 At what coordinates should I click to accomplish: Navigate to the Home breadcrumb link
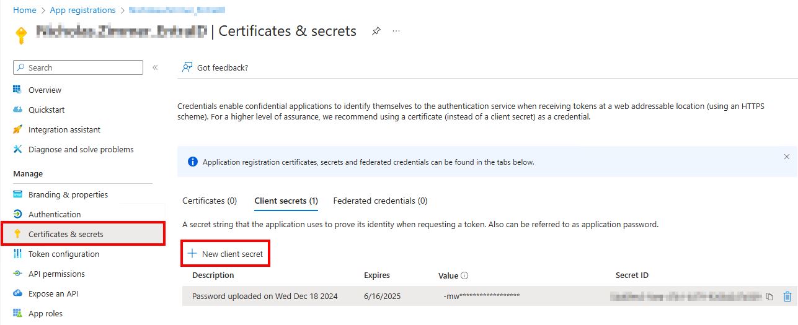pyautogui.click(x=24, y=10)
